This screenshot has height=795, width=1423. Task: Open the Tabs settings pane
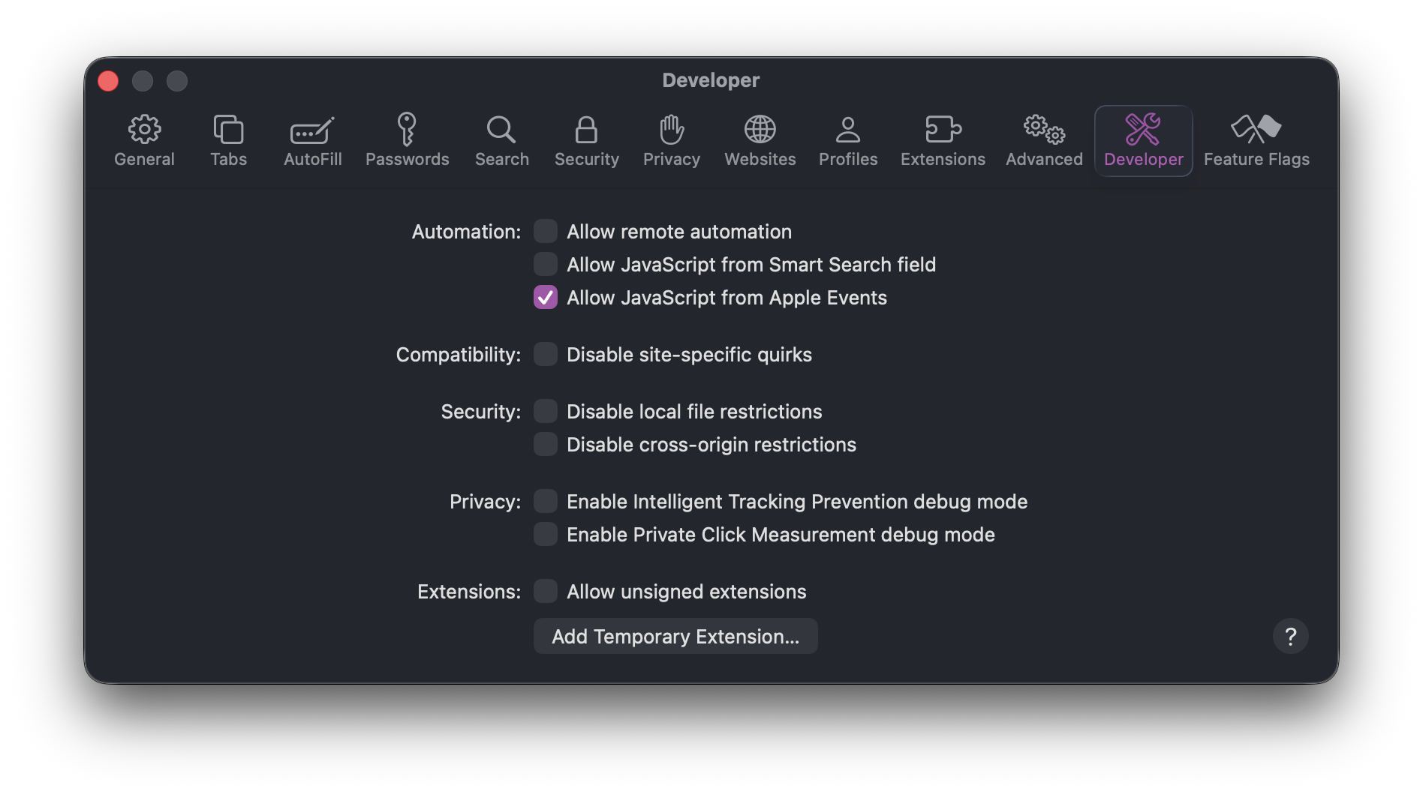(228, 141)
